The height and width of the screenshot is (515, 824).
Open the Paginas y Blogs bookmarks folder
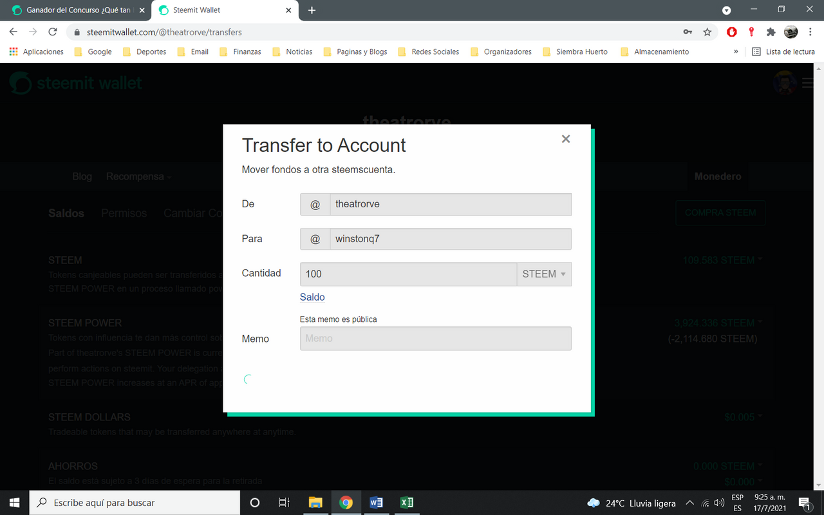point(355,51)
